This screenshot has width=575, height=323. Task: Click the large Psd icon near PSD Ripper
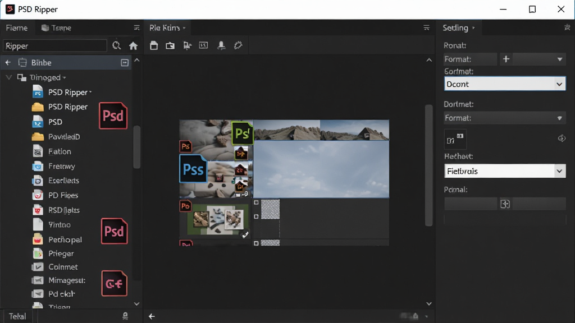click(113, 116)
